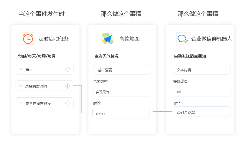Click the 企业微信群机器人 title text
This screenshot has width=246, height=146.
211,39
